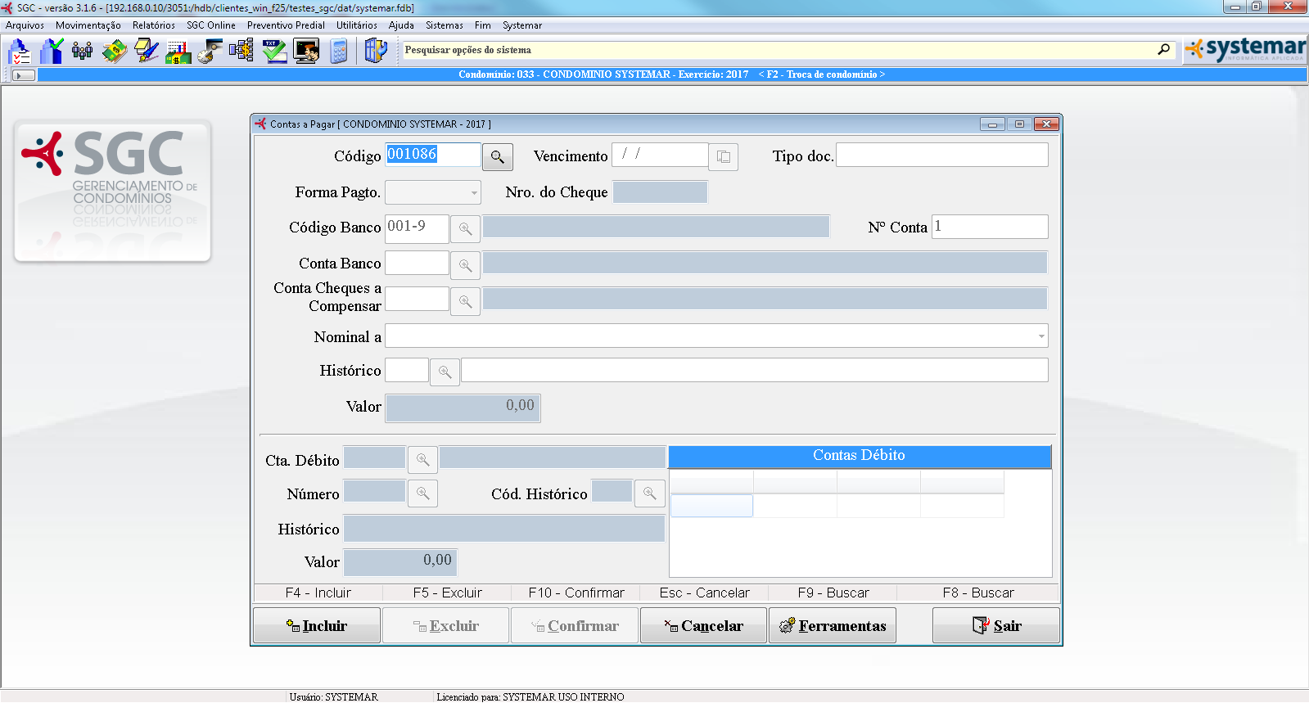1309x703 pixels.
Task: Click the Ferramentas button
Action: (833, 626)
